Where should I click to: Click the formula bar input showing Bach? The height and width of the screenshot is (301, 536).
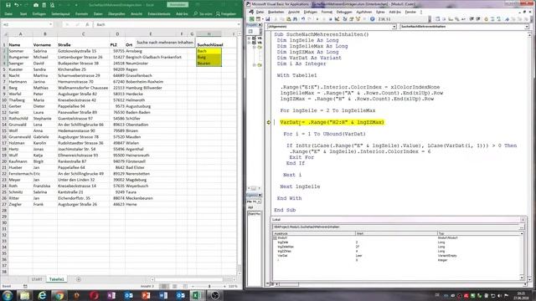(x=166, y=24)
